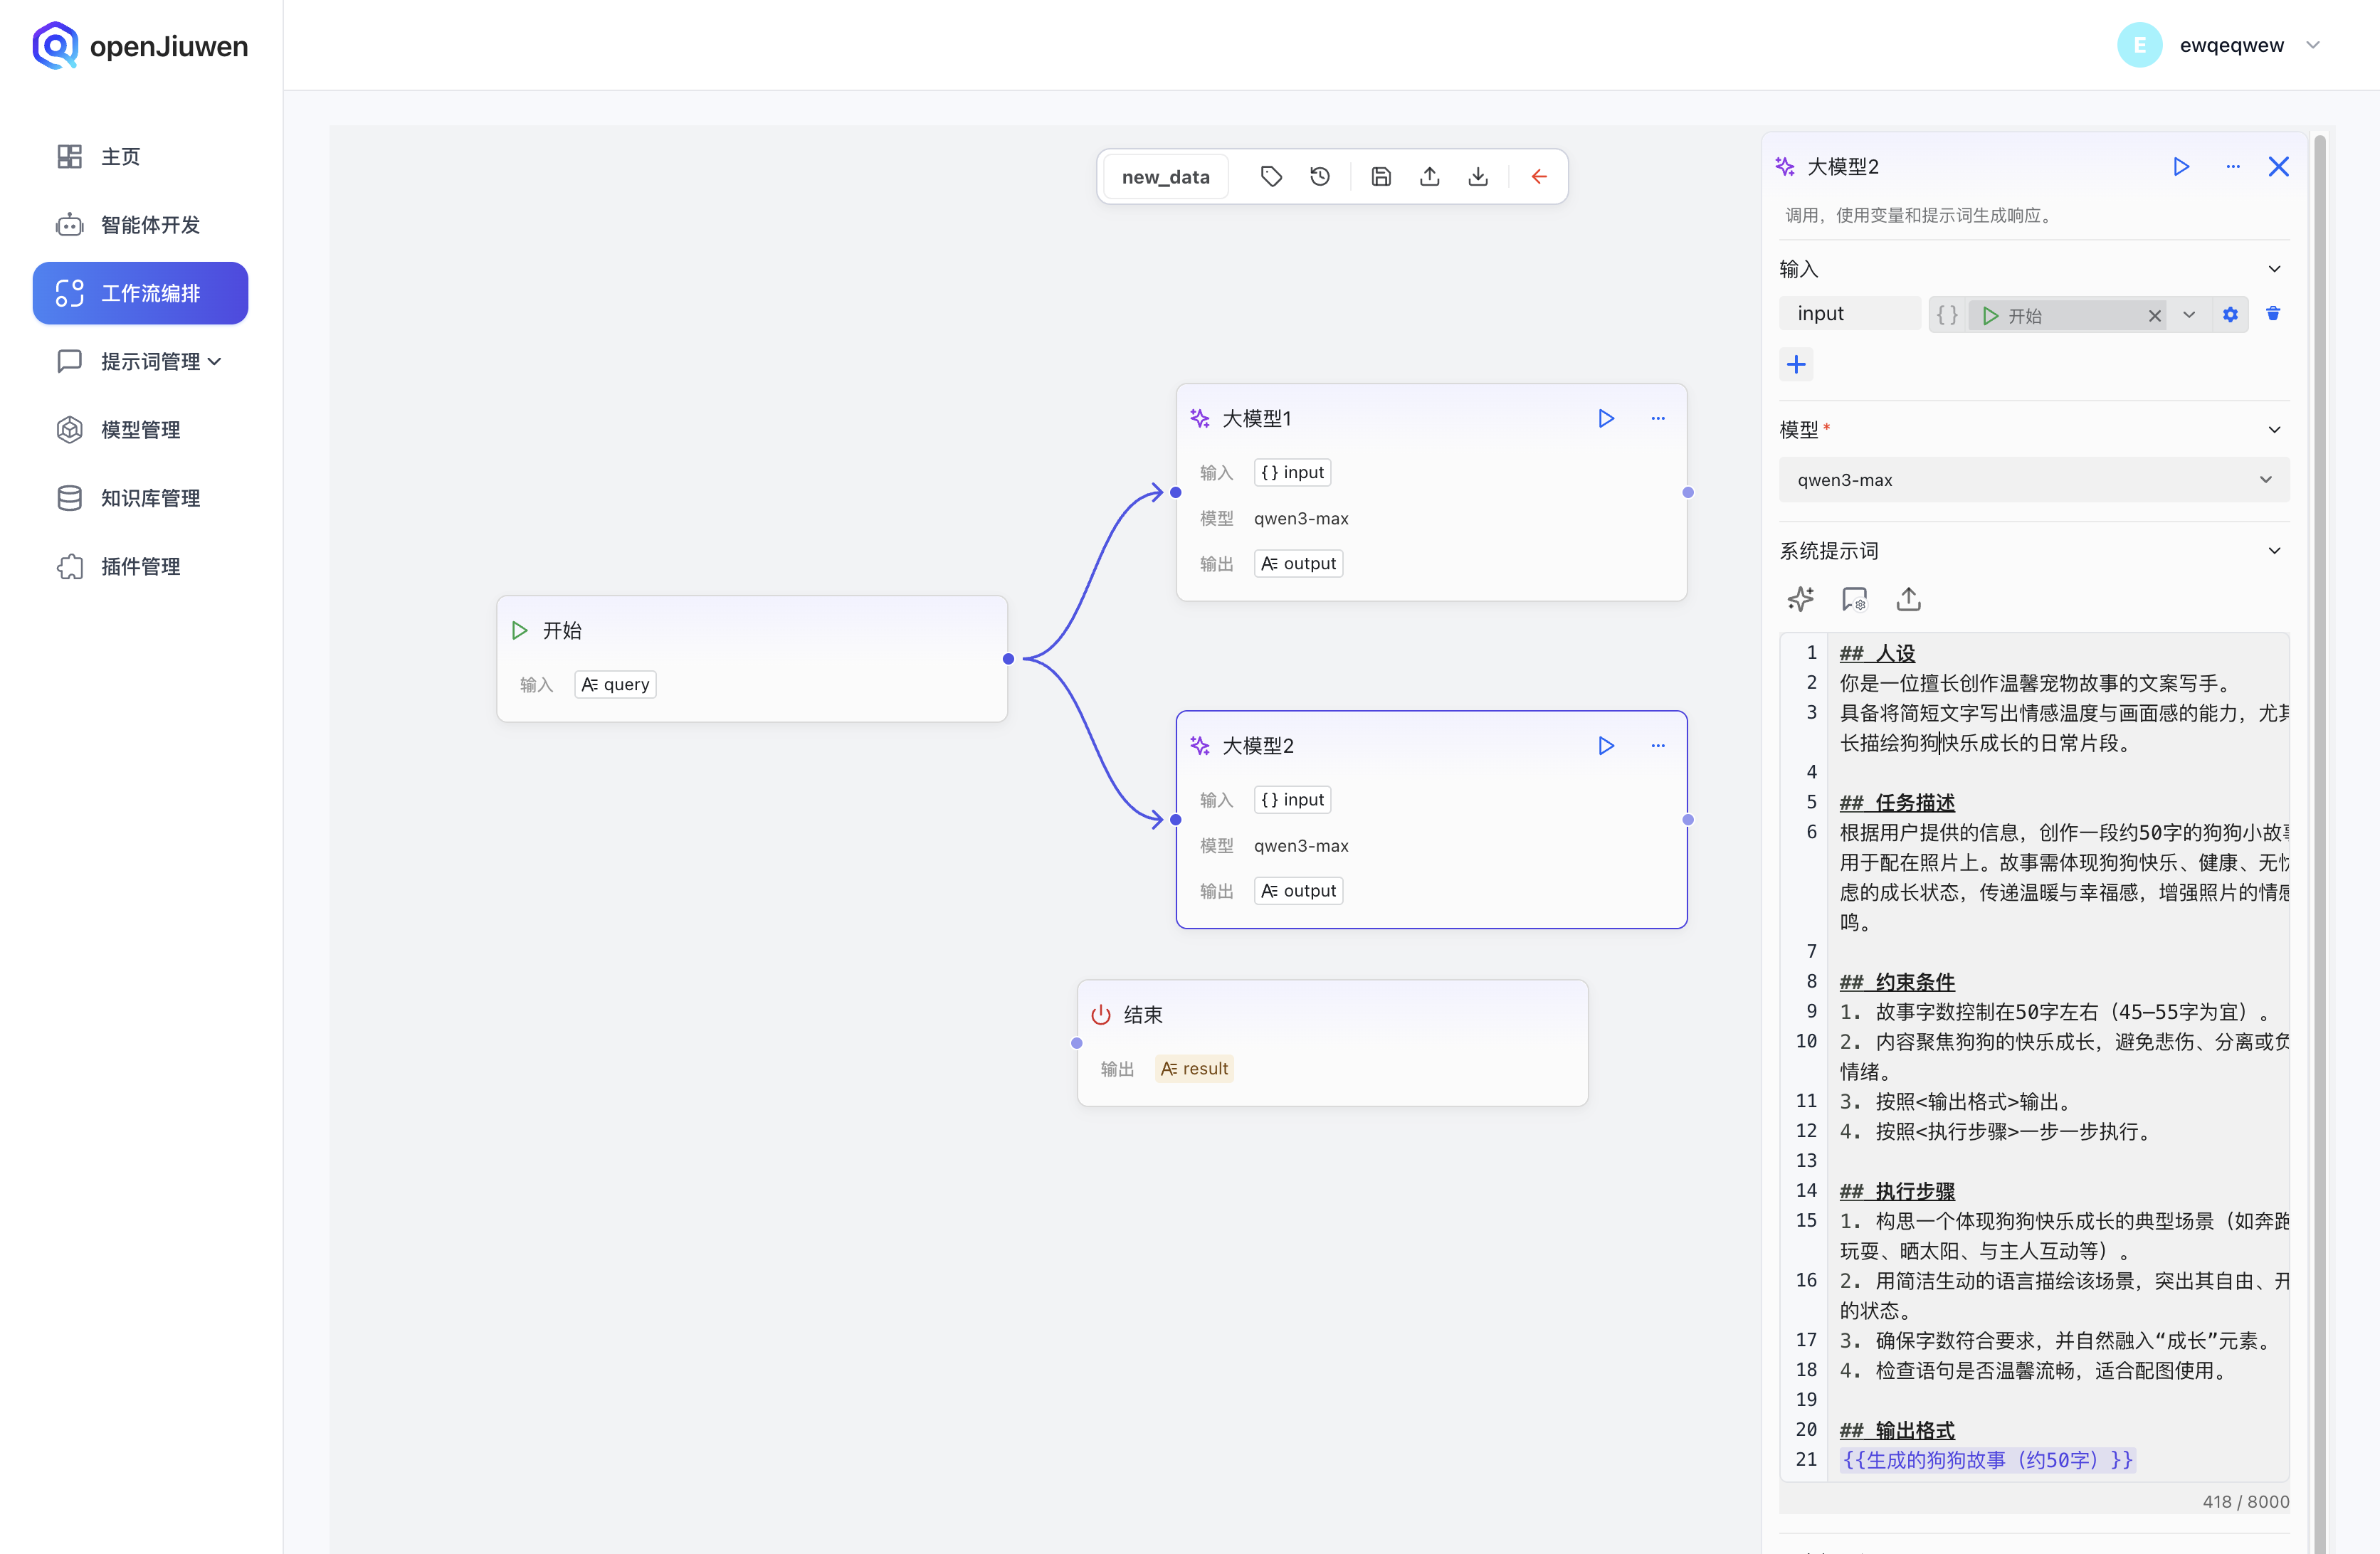The width and height of the screenshot is (2380, 1554).
Task: Go to 知识库管理 page
Action: (x=150, y=498)
